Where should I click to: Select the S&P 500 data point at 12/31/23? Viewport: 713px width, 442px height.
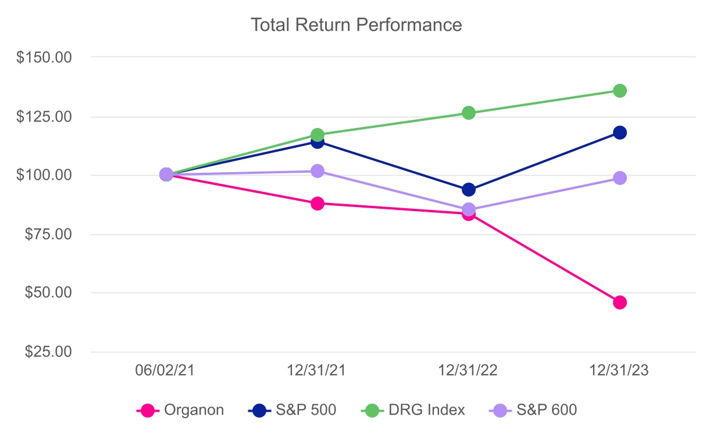click(620, 133)
